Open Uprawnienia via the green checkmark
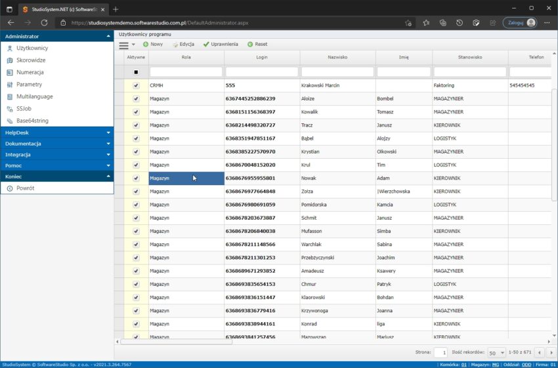 click(x=206, y=45)
